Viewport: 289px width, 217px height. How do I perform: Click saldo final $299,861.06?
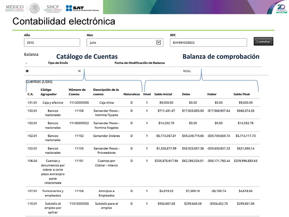tap(246, 203)
